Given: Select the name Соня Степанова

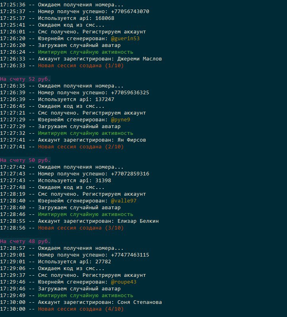Looking at the screenshot, I should click(140, 302).
